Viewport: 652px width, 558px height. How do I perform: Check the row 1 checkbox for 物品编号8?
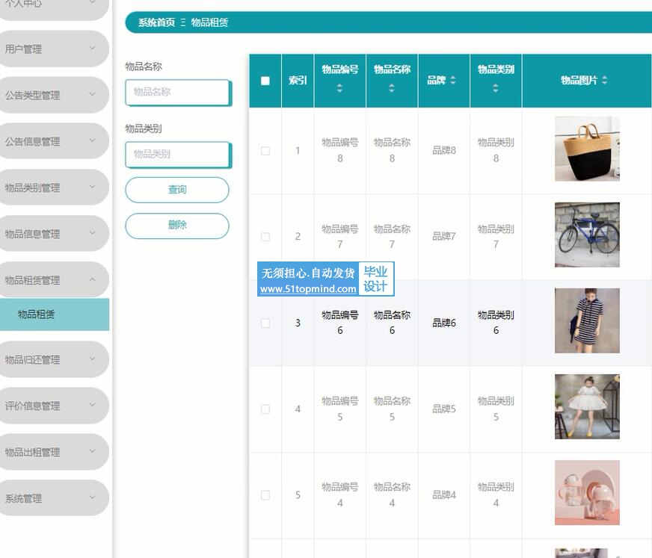pos(265,151)
